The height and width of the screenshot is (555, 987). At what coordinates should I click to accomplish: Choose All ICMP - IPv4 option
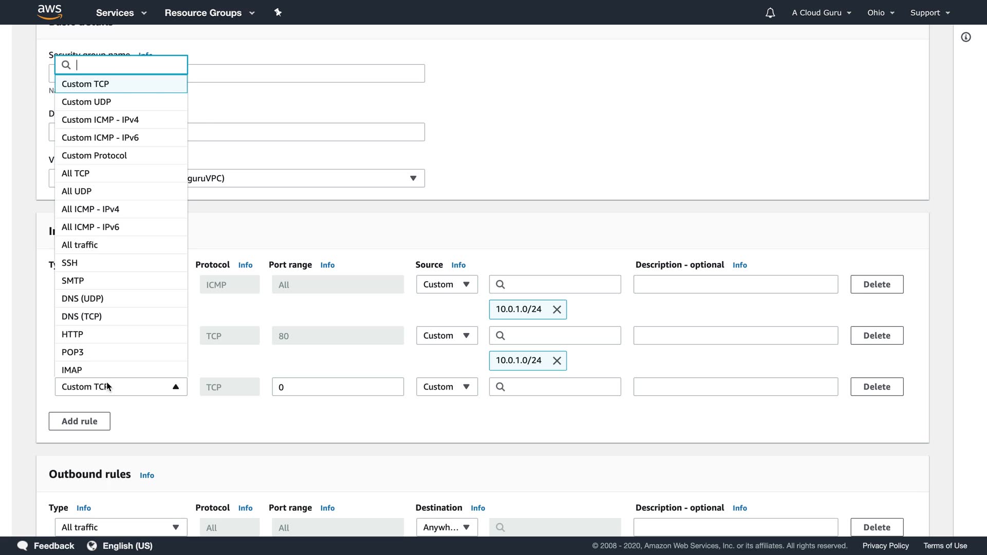pos(90,209)
